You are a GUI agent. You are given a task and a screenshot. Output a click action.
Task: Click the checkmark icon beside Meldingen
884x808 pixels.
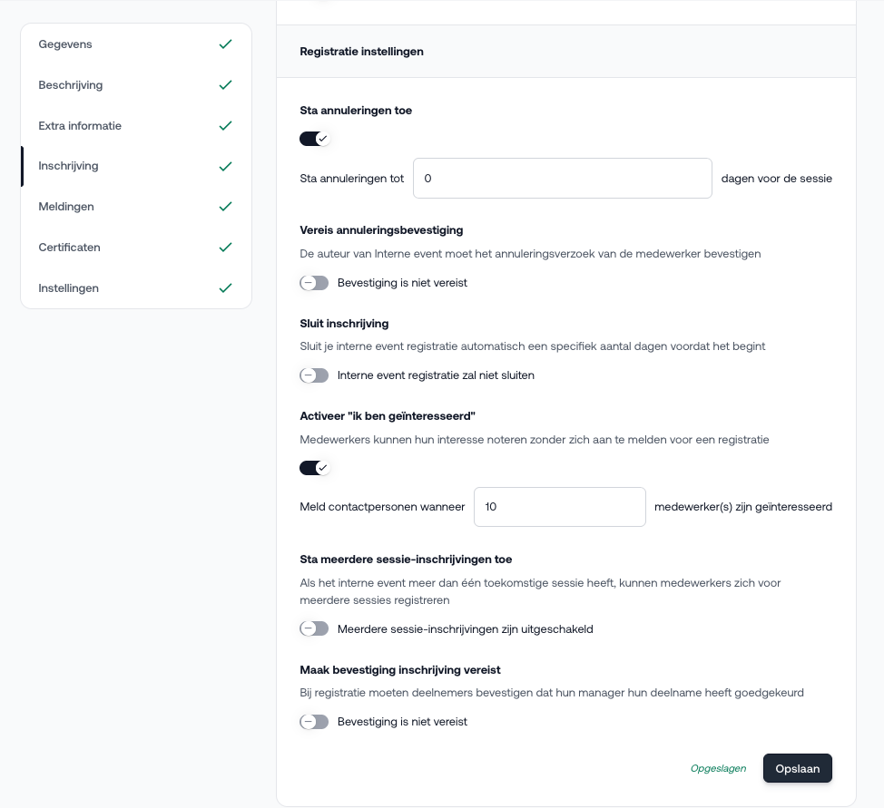pyautogui.click(x=225, y=207)
